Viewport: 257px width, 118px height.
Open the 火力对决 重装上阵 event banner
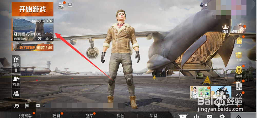pos(33,47)
